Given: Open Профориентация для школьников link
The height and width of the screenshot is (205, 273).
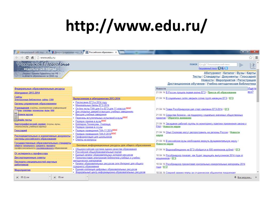Looking at the screenshot, I should (94, 137).
